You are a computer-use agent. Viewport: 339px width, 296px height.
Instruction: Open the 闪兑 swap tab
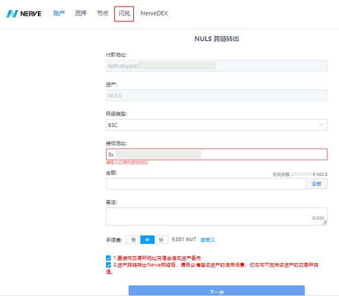point(124,14)
